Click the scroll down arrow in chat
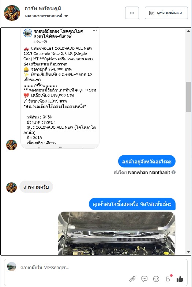Image resolution: width=192 pixels, height=287 pixels. [188, 252]
